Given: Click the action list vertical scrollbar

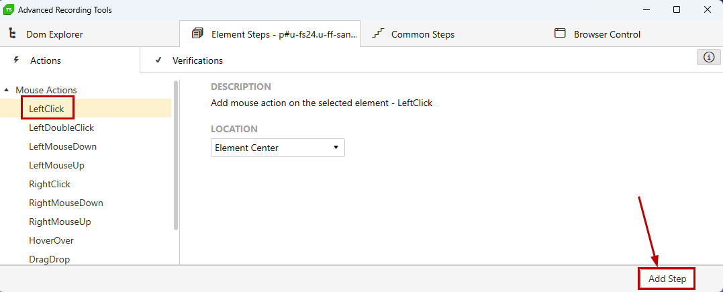Looking at the screenshot, I should coord(176,156).
